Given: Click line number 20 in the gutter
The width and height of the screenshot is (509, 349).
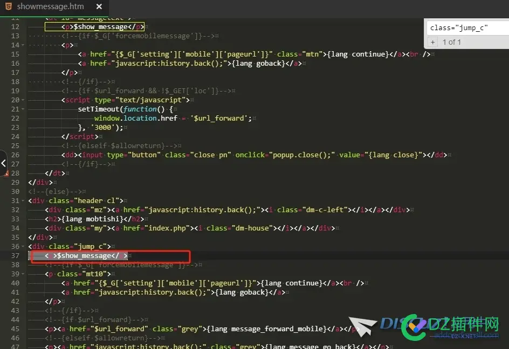Looking at the screenshot, I should 15,100.
